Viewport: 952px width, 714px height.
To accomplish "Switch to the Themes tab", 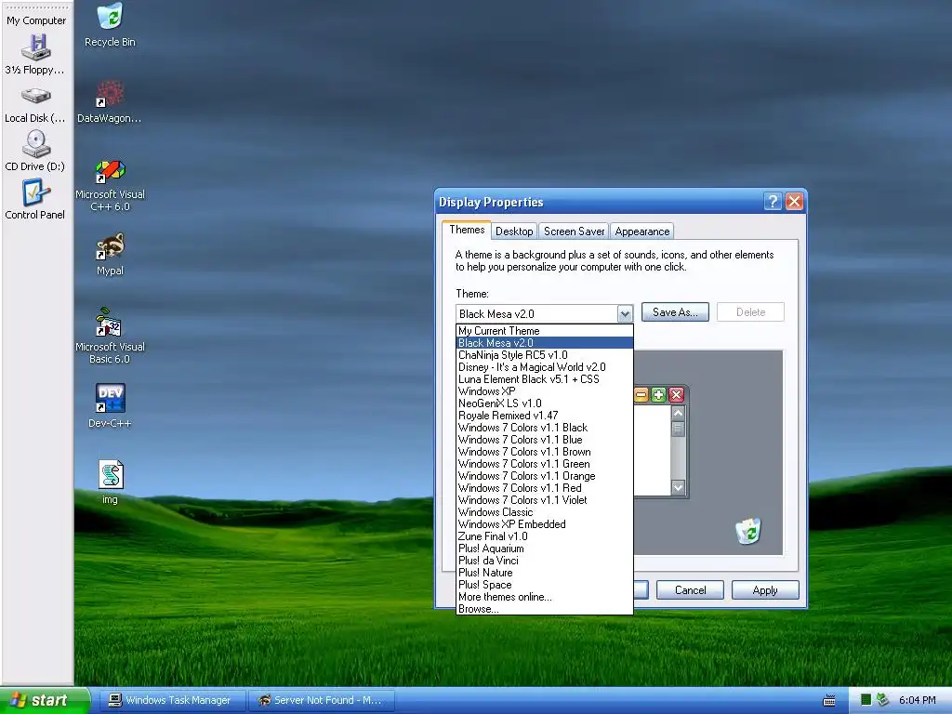I will click(x=467, y=231).
